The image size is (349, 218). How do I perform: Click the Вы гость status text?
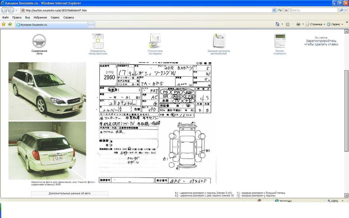321,38
